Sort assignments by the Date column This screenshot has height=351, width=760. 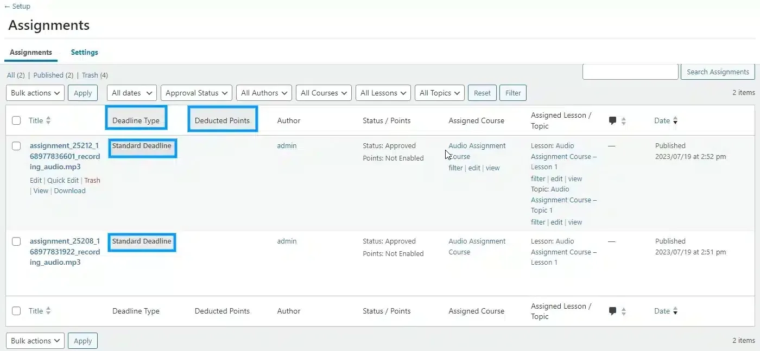pyautogui.click(x=667, y=120)
